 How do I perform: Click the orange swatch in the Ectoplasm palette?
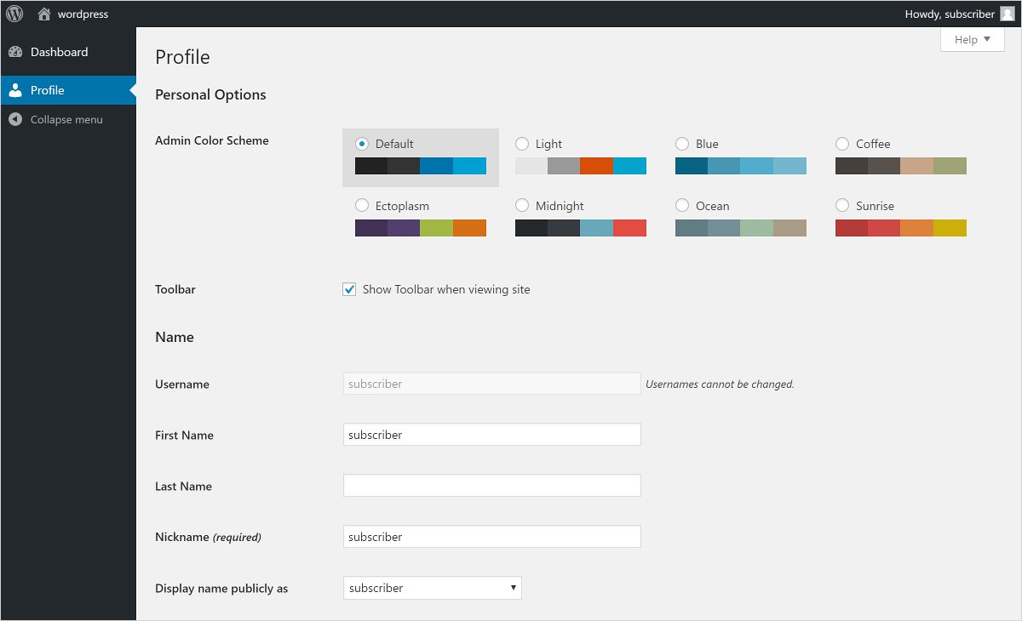[469, 228]
